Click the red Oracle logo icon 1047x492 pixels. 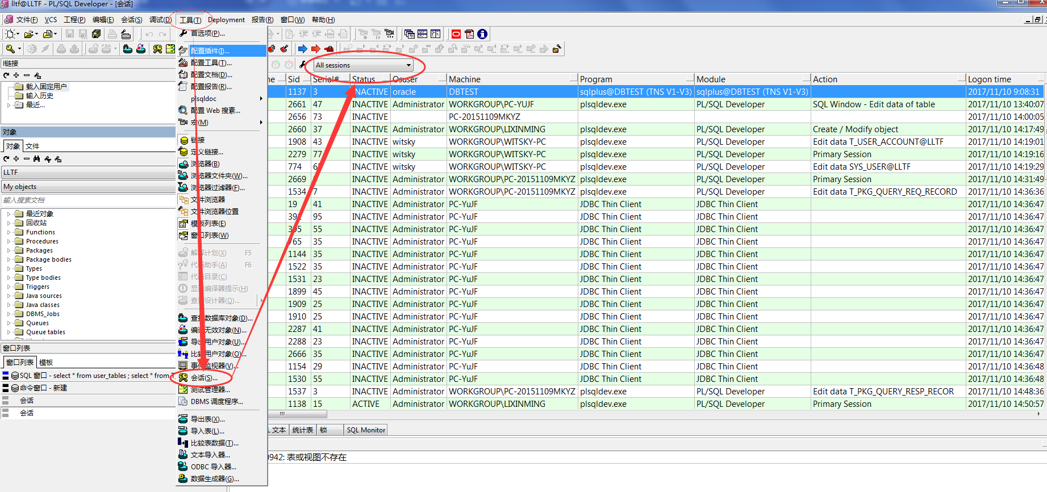pyautogui.click(x=456, y=34)
